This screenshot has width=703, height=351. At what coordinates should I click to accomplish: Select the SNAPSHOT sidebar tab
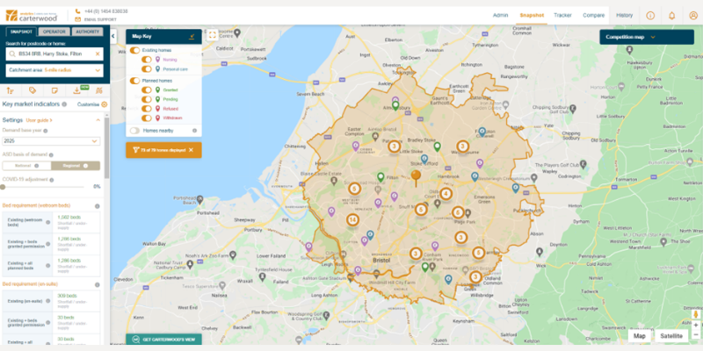[x=21, y=32]
